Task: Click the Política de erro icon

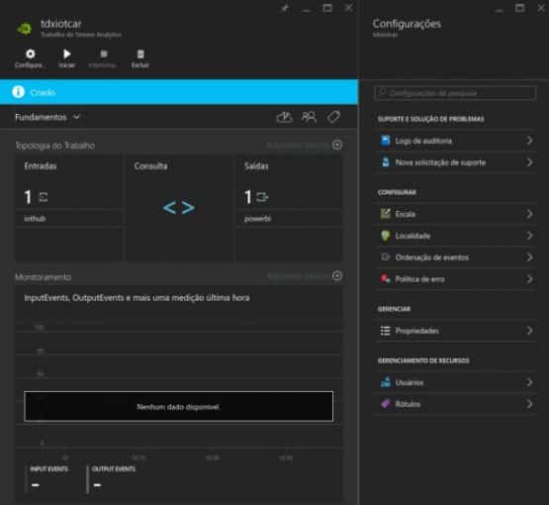Action: (x=385, y=279)
